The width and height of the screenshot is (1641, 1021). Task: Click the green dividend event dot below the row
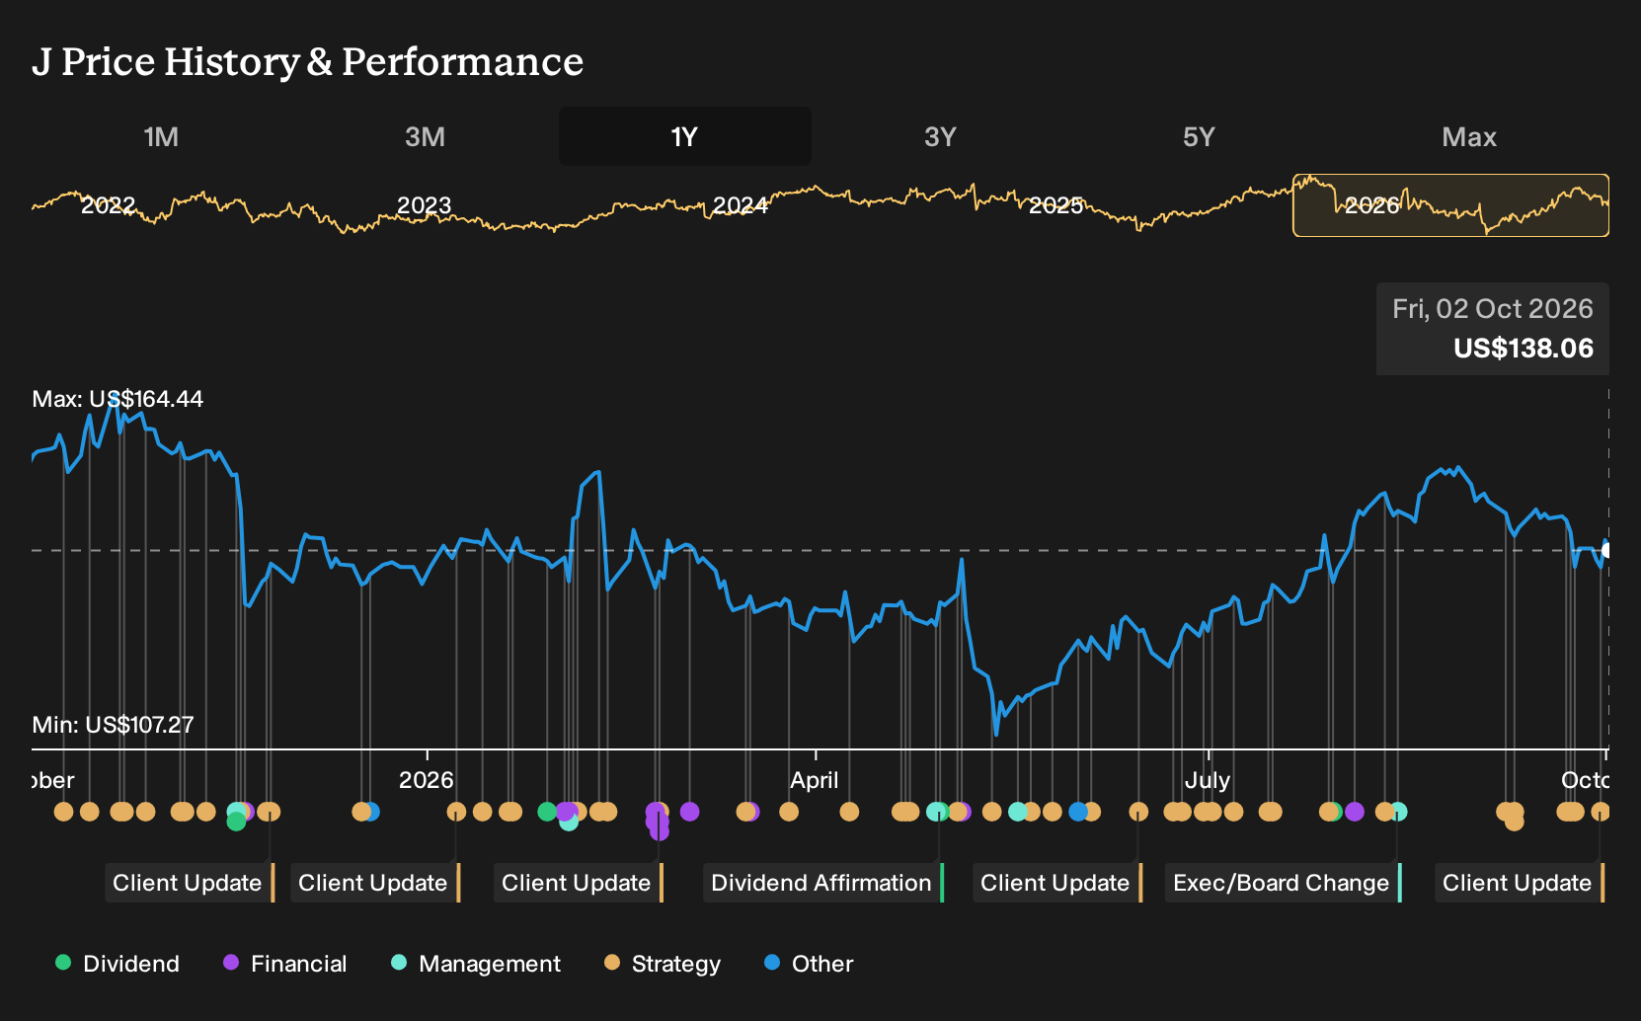pyautogui.click(x=236, y=822)
